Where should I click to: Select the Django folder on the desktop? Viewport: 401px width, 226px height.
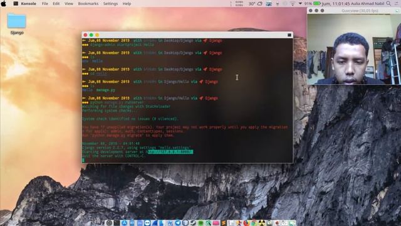pyautogui.click(x=17, y=24)
